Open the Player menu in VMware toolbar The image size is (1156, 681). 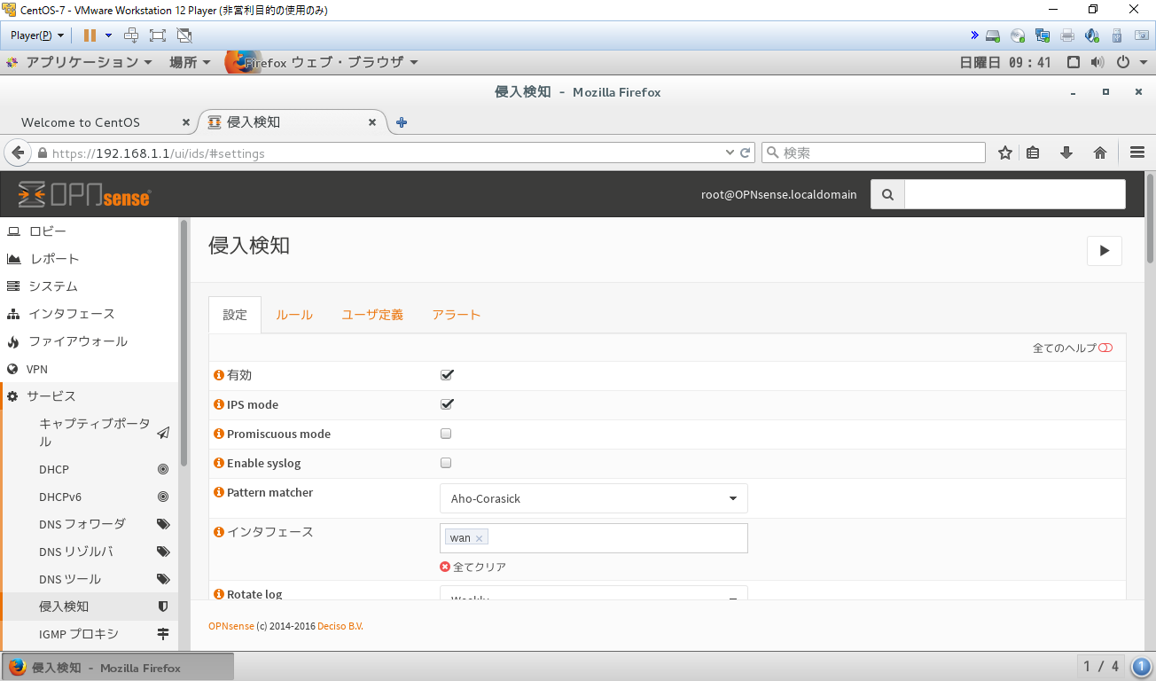[x=33, y=35]
